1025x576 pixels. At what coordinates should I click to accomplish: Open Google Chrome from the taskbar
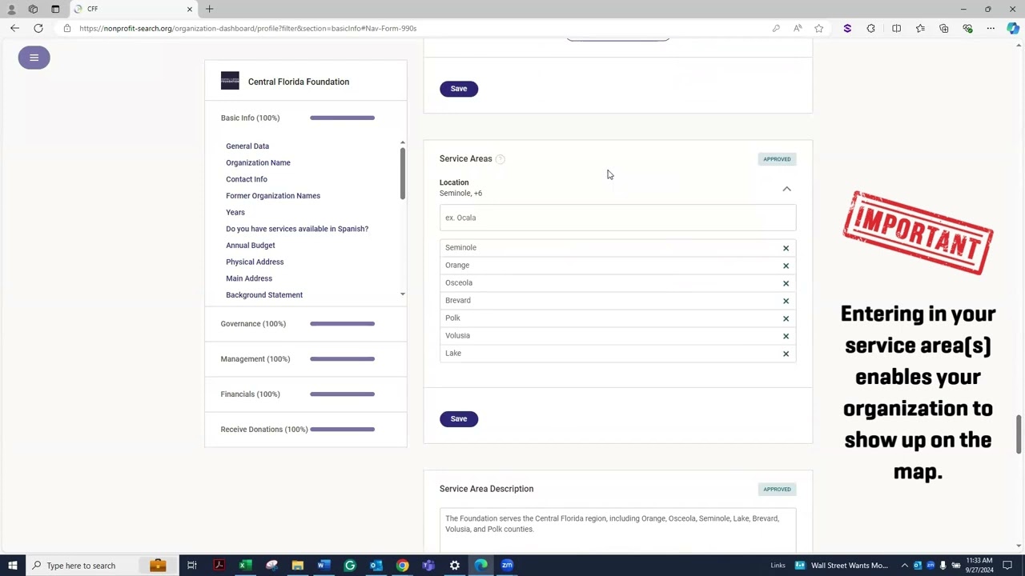[402, 566]
